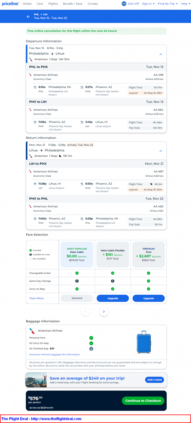Click the Trip Total 13h 1m badge
191x423 pixels.
(x=146, y=224)
